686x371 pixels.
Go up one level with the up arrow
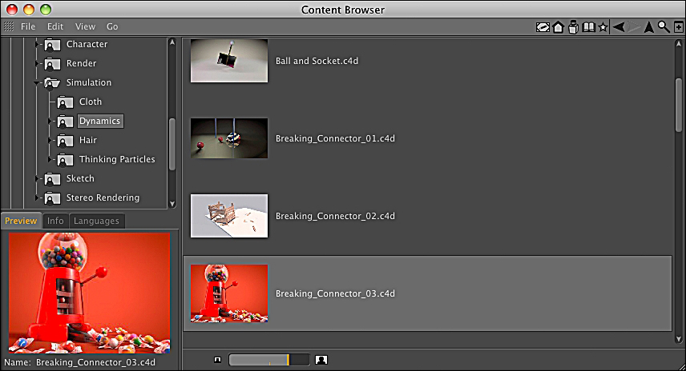pos(649,26)
